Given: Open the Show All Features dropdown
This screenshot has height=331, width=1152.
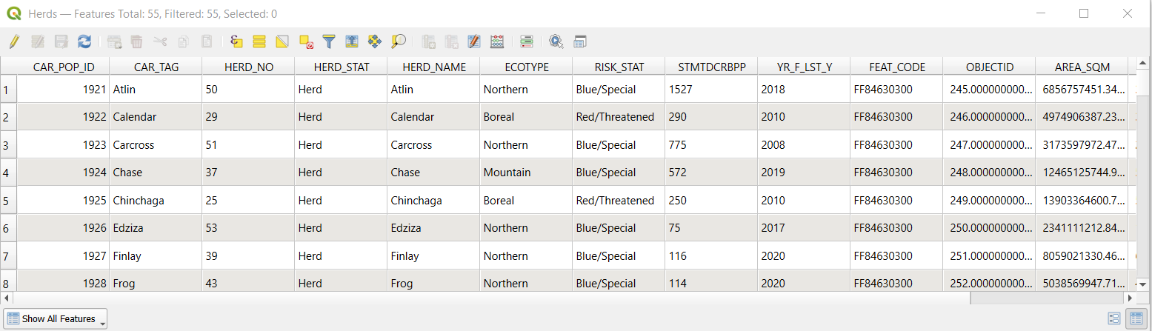Looking at the screenshot, I should (x=56, y=319).
